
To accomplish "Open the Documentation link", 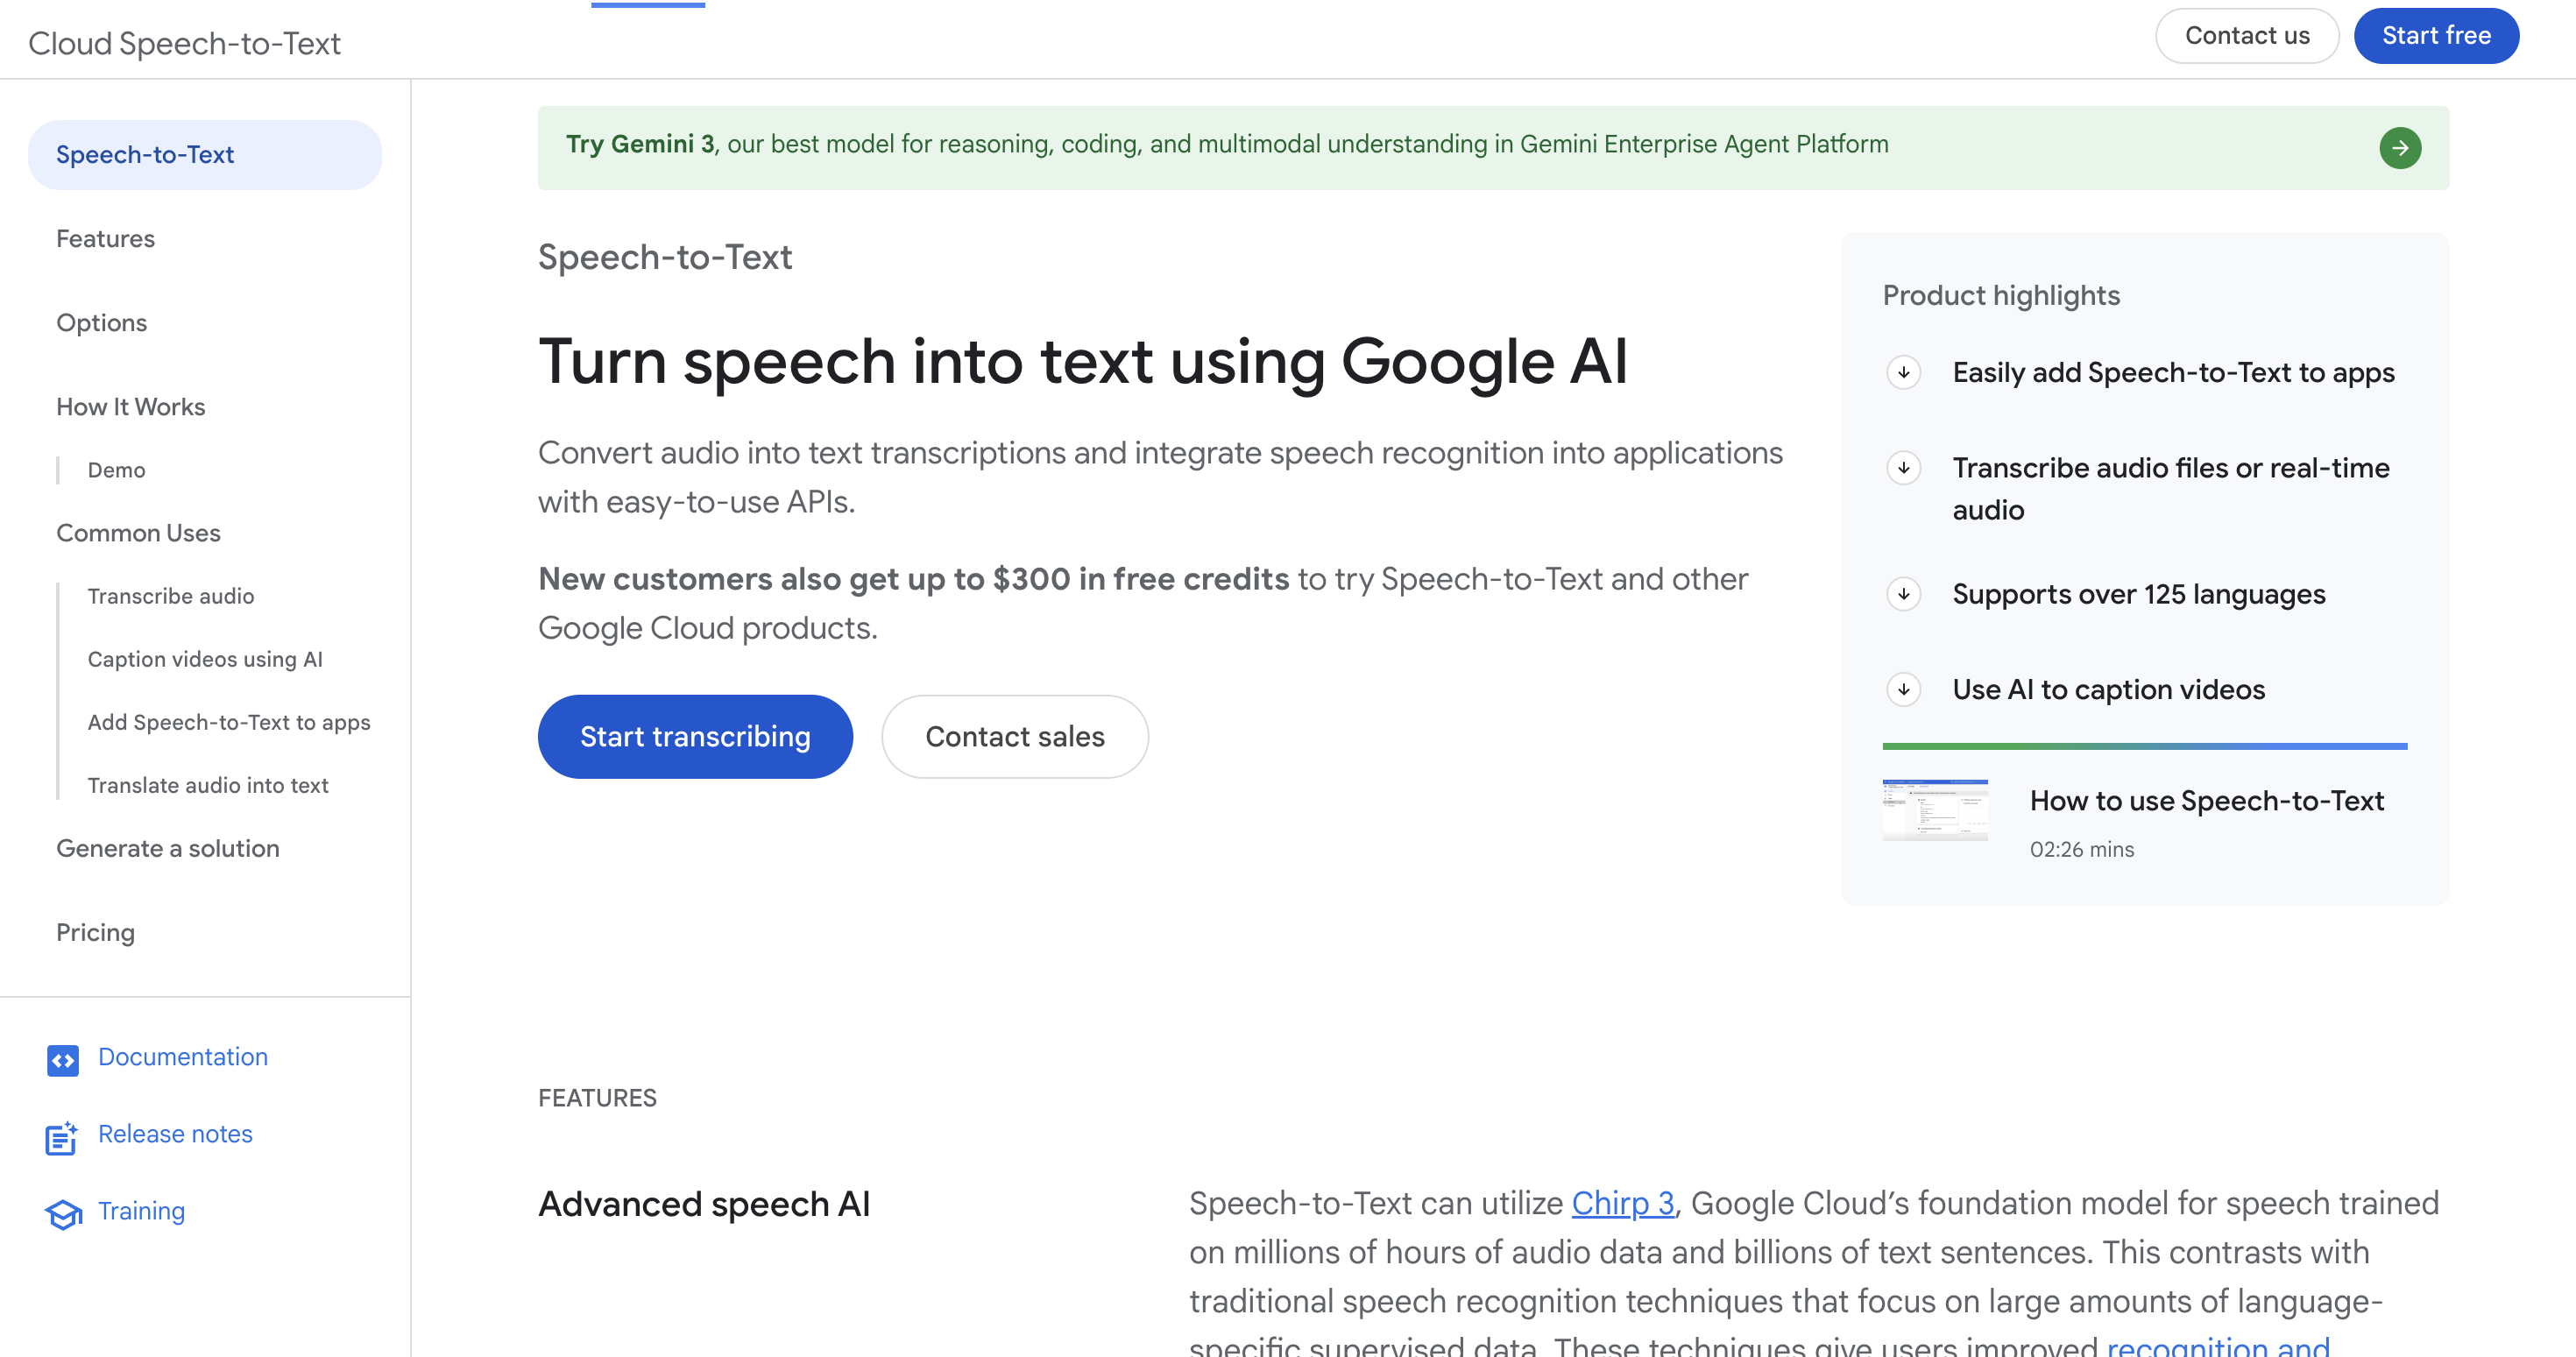I will [x=183, y=1057].
